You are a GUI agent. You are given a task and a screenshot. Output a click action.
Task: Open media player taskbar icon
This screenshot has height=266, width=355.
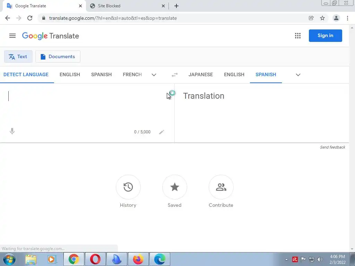52,259
